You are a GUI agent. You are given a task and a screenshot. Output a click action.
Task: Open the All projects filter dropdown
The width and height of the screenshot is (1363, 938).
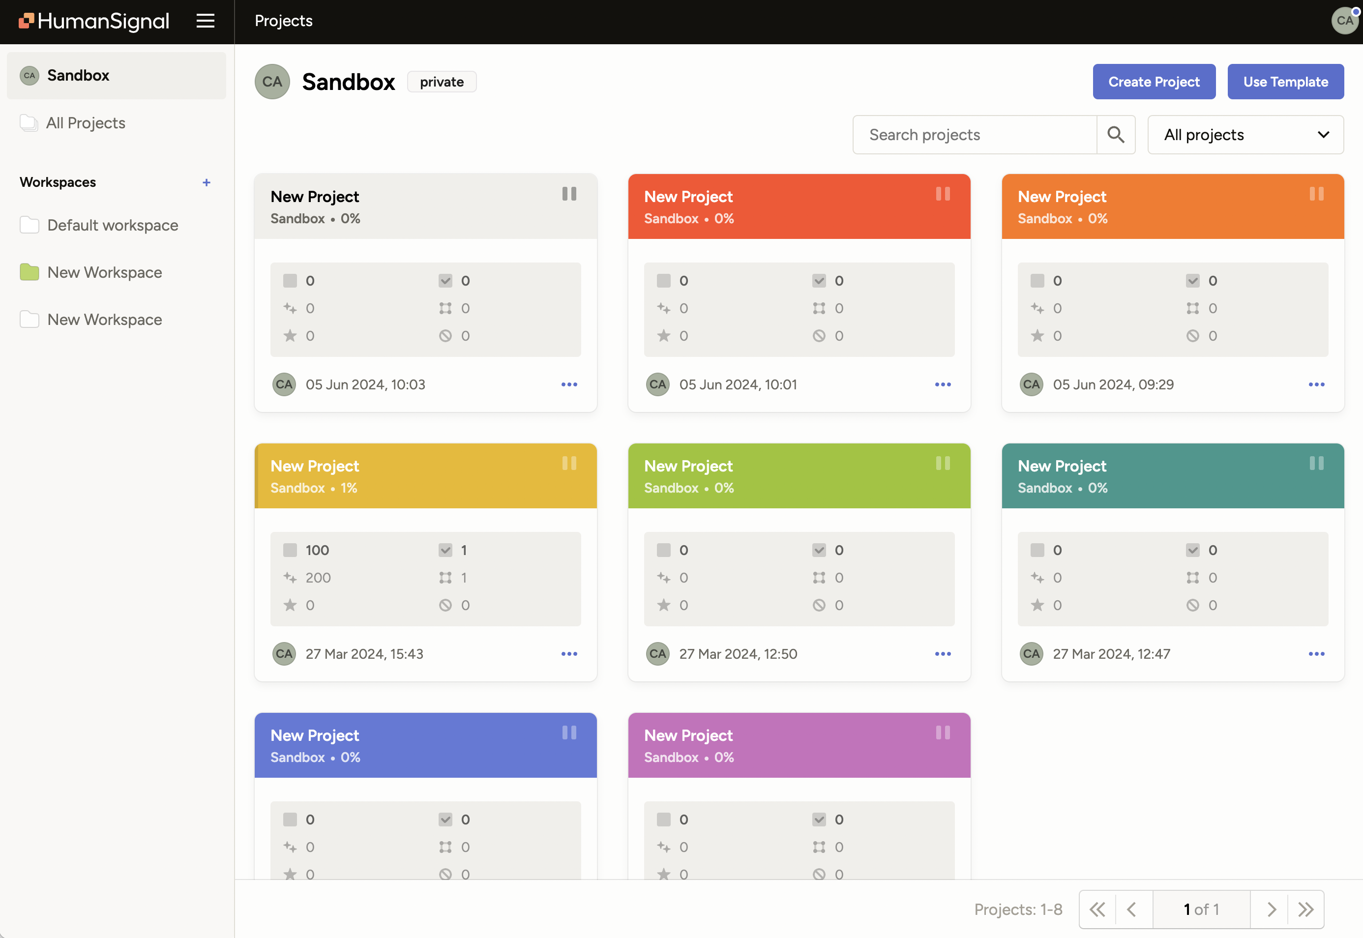(x=1245, y=135)
